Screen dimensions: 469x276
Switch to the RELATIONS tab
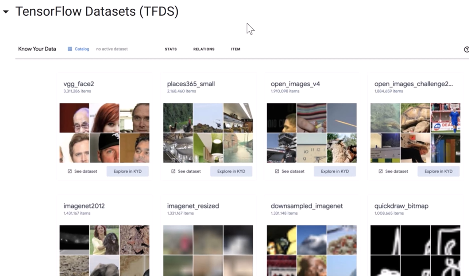[204, 49]
